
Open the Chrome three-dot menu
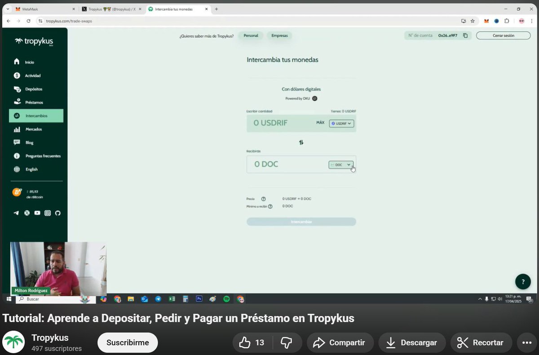pyautogui.click(x=532, y=21)
